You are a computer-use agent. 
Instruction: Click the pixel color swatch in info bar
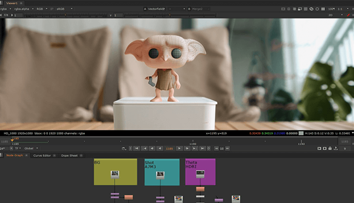click(301, 133)
